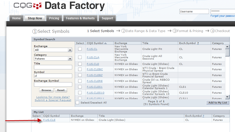Click Submit a Special Request link
Viewport: 235px width, 132px height.
(x=53, y=100)
